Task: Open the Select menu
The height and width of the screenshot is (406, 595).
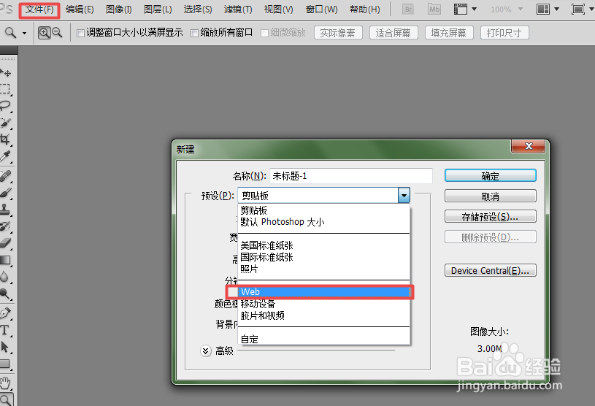Action: [198, 9]
